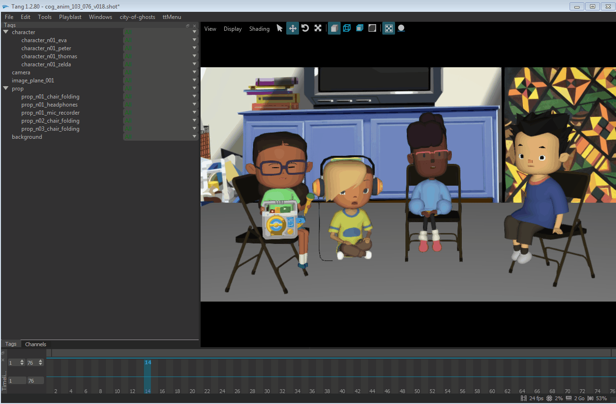Activate the move tool
The width and height of the screenshot is (616, 404).
(x=292, y=28)
